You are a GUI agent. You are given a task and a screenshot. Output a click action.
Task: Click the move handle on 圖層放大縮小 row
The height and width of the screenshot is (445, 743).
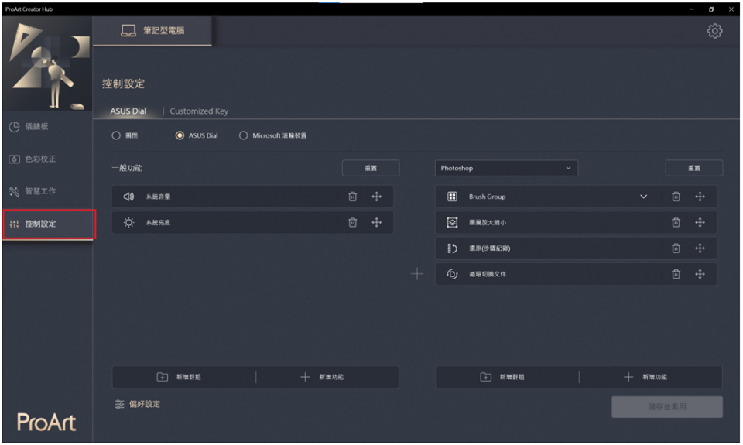click(700, 223)
